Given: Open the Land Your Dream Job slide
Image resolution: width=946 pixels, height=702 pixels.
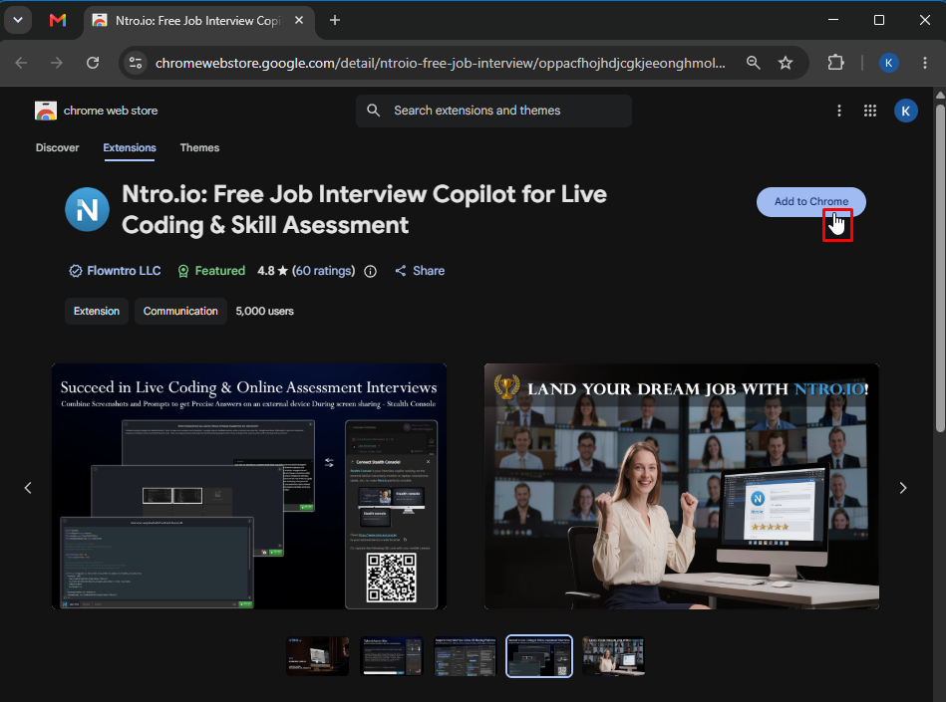Looking at the screenshot, I should point(682,486).
